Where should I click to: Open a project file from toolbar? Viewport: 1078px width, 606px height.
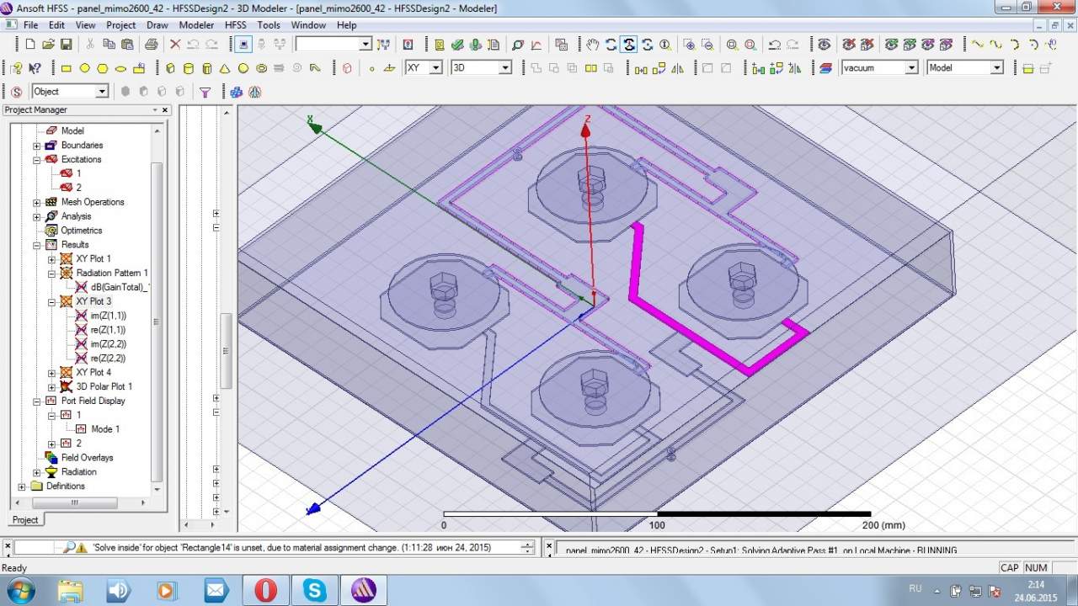click(x=51, y=45)
